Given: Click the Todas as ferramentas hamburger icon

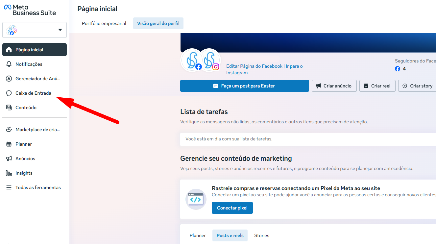Looking at the screenshot, I should click(x=9, y=187).
